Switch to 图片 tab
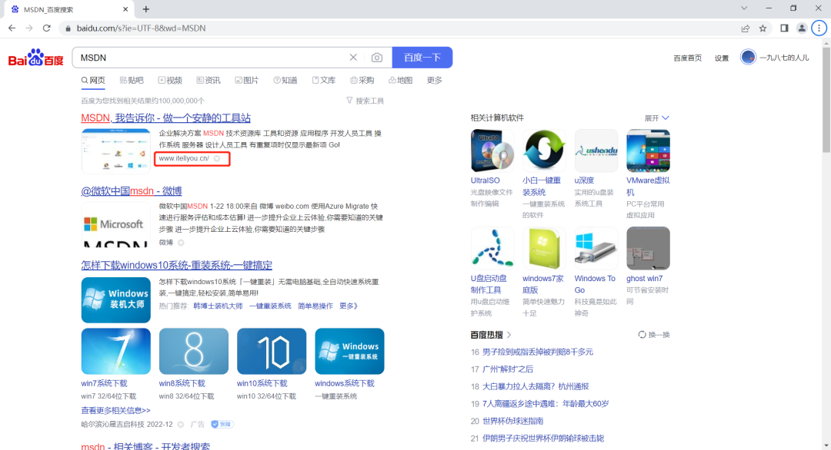 (x=247, y=81)
